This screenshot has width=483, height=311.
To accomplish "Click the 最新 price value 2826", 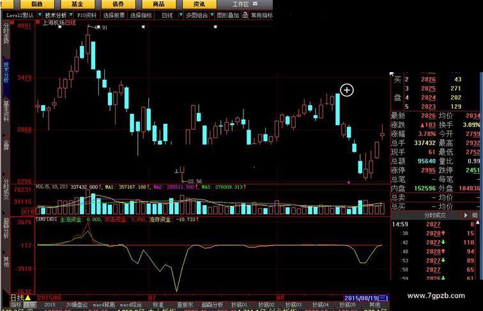I will [x=429, y=116].
